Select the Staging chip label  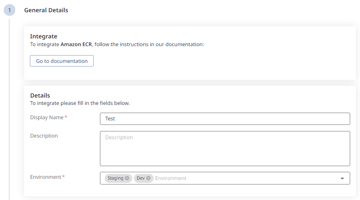(x=115, y=178)
